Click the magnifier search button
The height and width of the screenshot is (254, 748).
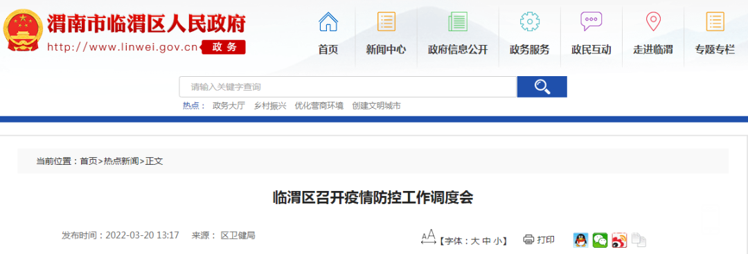click(x=542, y=87)
